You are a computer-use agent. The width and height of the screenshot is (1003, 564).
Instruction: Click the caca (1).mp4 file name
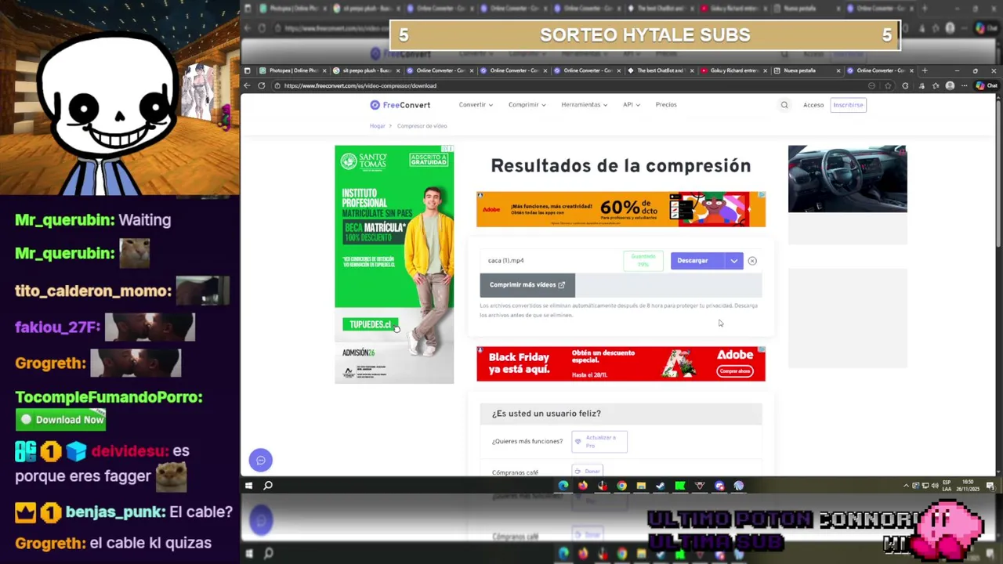point(505,261)
